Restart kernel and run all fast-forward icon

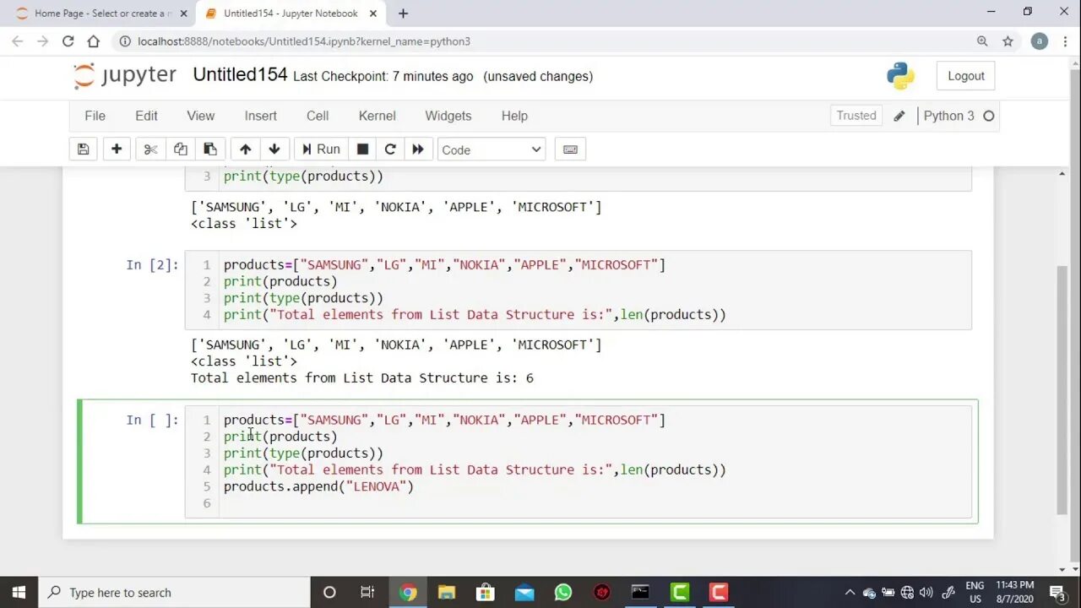coord(418,149)
